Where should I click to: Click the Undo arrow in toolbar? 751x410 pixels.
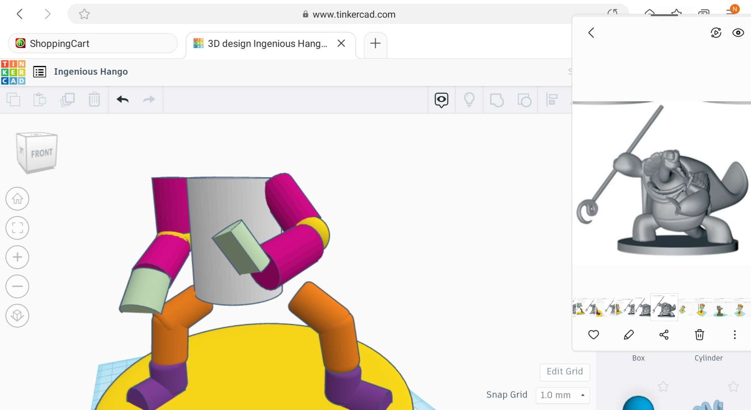(122, 99)
